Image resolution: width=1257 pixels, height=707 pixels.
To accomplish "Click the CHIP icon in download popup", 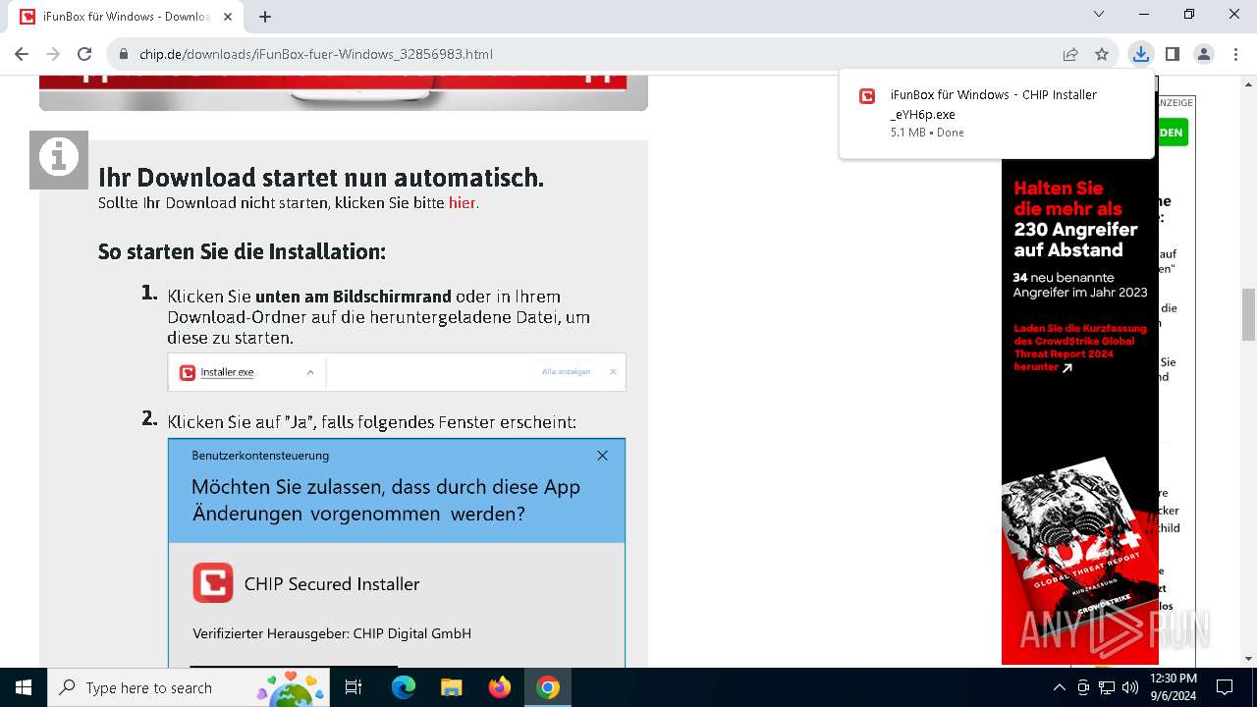I will tap(867, 95).
